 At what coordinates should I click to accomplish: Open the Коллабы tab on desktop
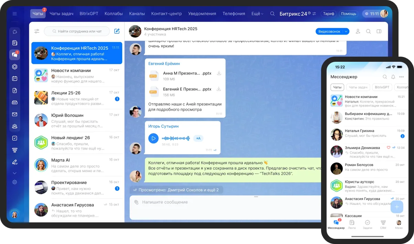(114, 14)
